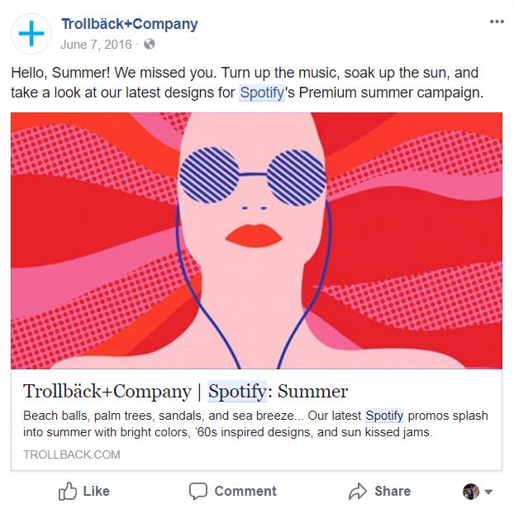Click the highlighted Spotify word in headline
514x509 pixels.
[x=237, y=392]
